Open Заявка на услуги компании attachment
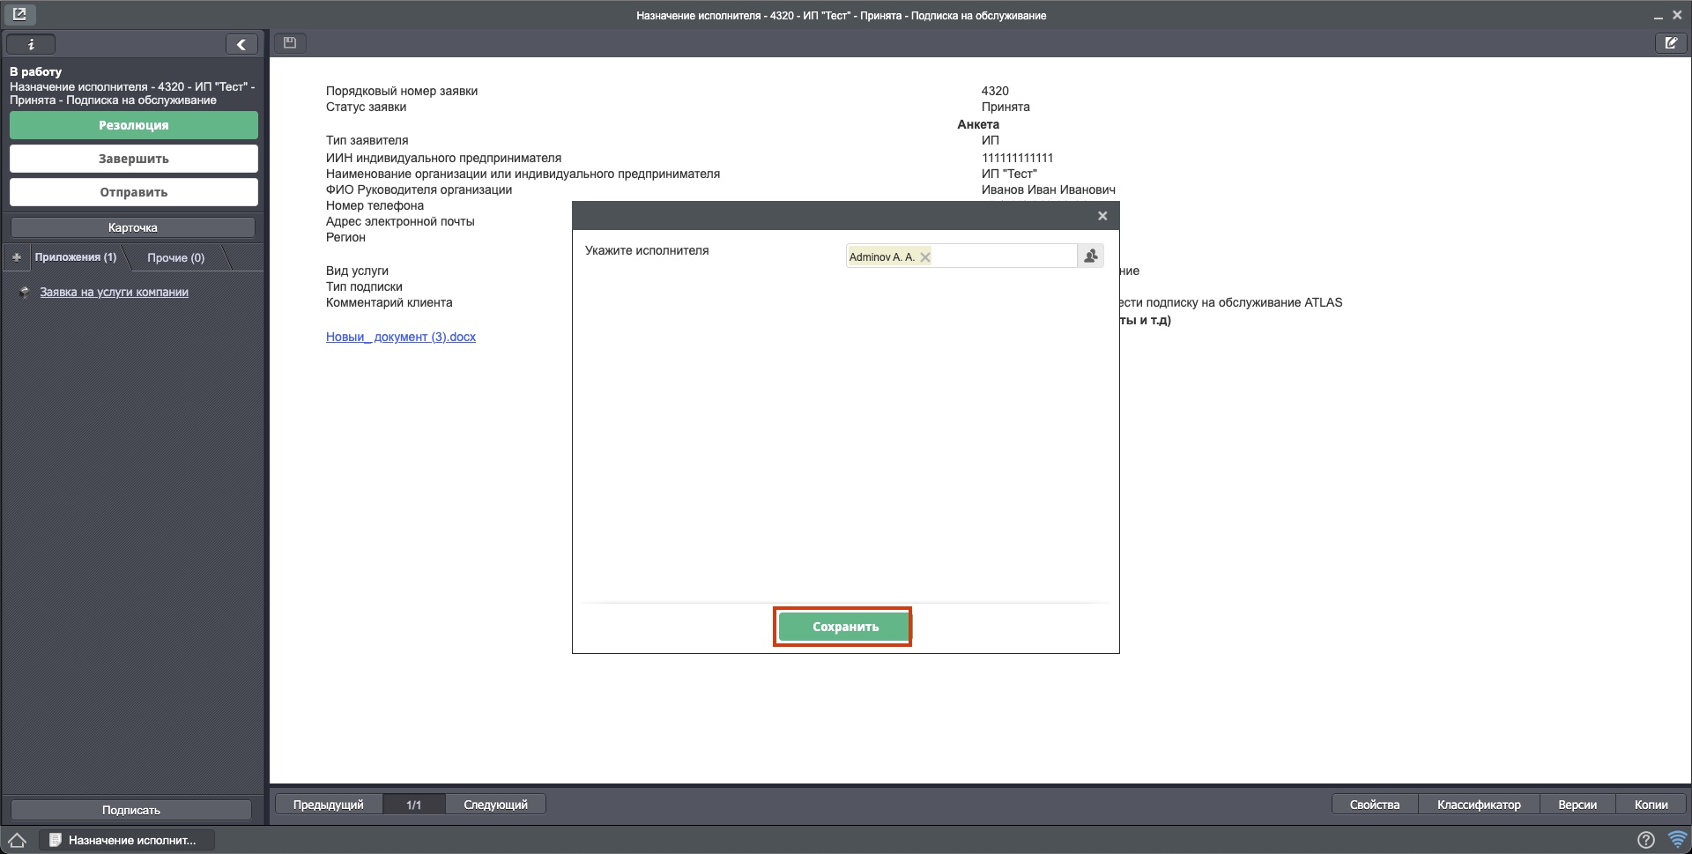This screenshot has width=1692, height=854. [114, 292]
